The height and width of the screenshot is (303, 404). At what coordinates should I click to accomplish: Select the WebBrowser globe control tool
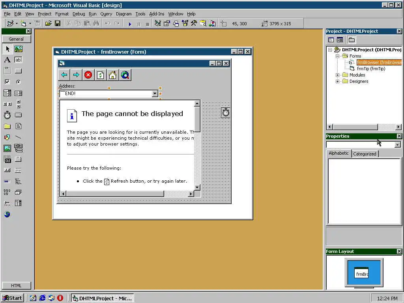7,214
